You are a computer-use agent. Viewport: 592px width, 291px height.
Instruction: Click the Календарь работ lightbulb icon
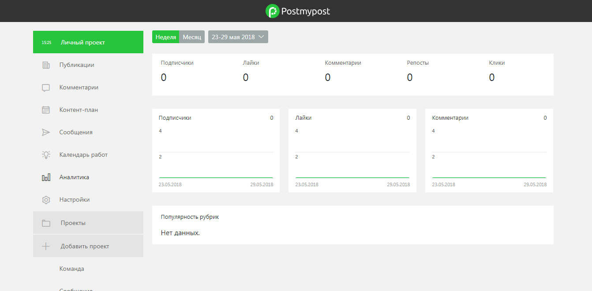pos(46,155)
